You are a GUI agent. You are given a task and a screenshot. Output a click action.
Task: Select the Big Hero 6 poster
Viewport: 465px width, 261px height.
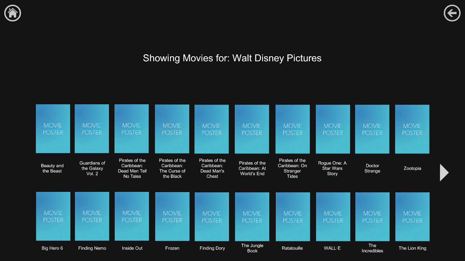coord(53,216)
